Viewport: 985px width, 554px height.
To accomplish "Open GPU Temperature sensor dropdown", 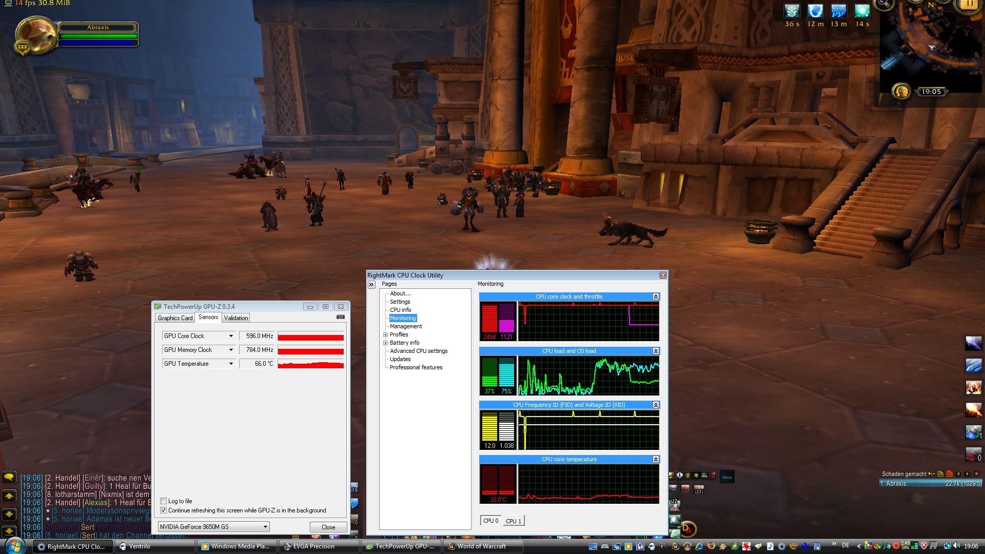I will pos(231,364).
